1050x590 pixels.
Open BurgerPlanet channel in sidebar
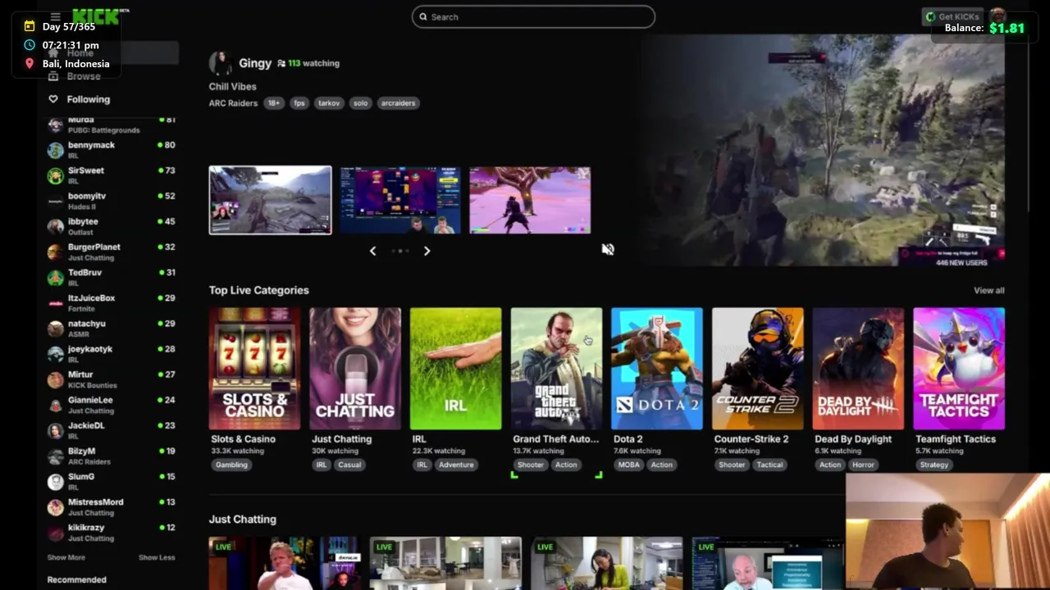point(111,252)
